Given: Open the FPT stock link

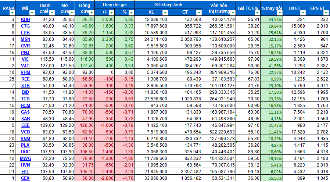Looking at the screenshot, I should click(x=25, y=172).
